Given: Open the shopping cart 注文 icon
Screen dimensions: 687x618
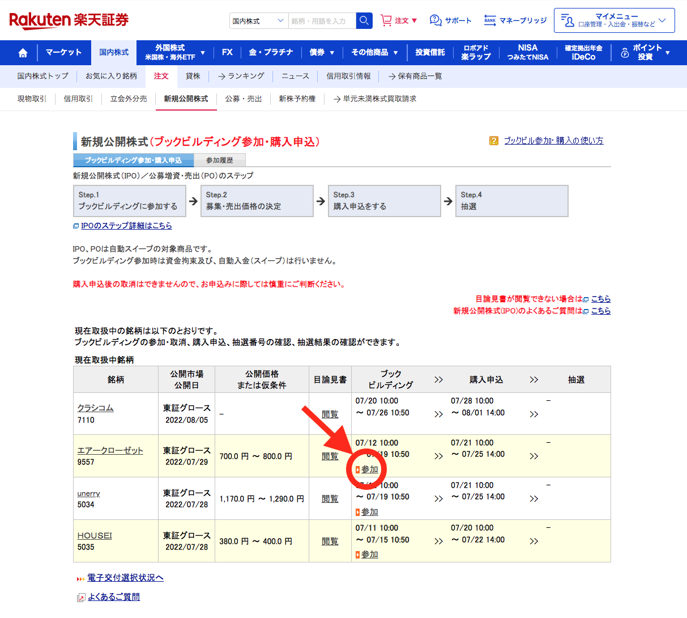Looking at the screenshot, I should click(386, 20).
